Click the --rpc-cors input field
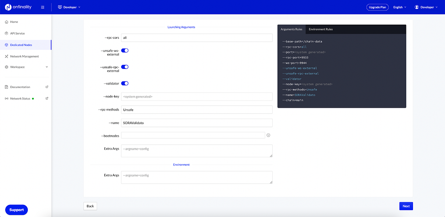This screenshot has width=445, height=217. (x=197, y=37)
